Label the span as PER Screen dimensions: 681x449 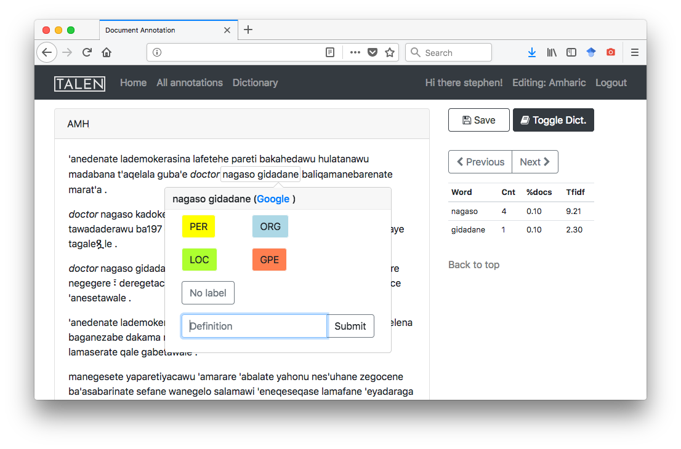[x=198, y=226]
